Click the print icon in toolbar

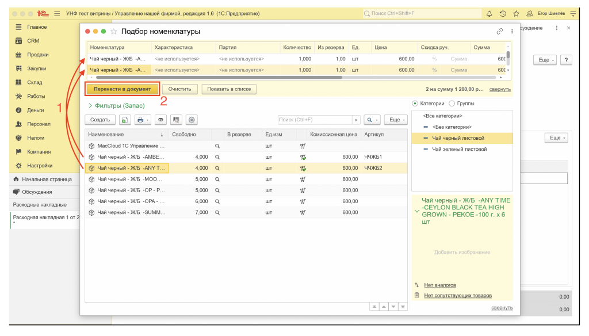(143, 120)
